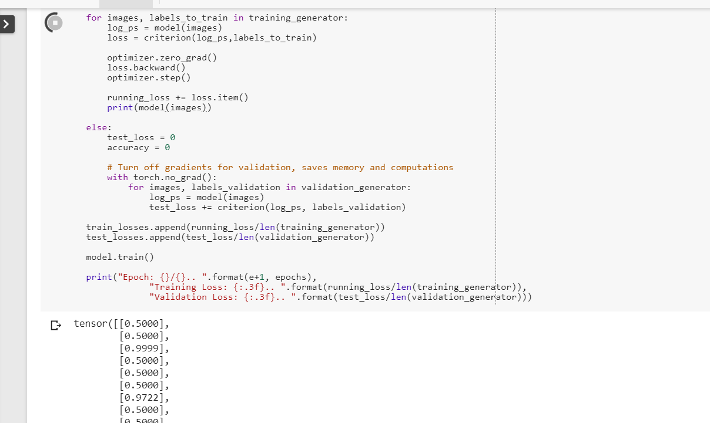This screenshot has height=423, width=710.
Task: Click the test_loss = 0 line
Action: pyautogui.click(x=141, y=137)
